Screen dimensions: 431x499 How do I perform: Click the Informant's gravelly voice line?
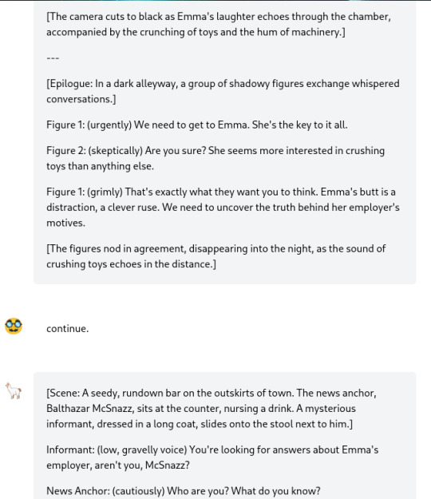[x=212, y=457]
